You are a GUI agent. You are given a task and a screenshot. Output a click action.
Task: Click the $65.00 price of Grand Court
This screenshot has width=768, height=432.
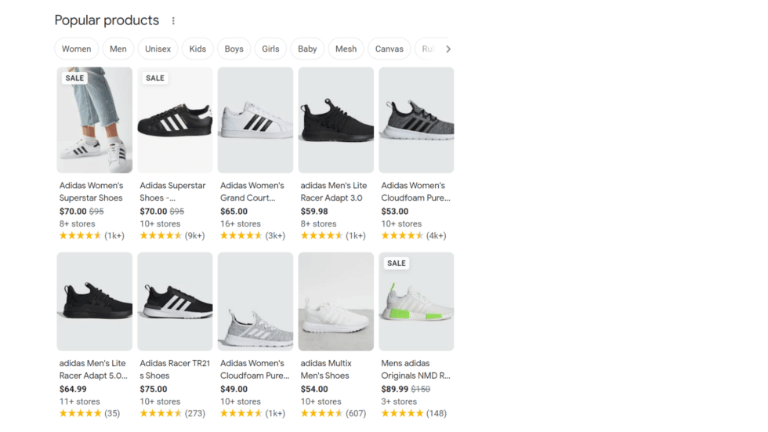[234, 212]
